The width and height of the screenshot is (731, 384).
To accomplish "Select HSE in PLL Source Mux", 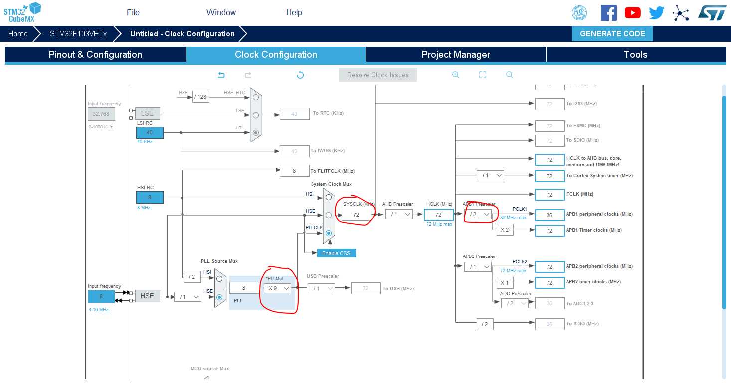I will 219,297.
